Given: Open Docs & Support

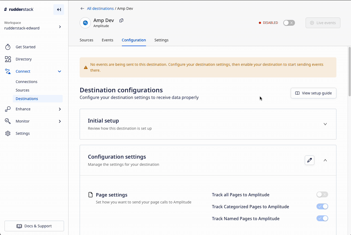Looking at the screenshot, I should 34,226.
